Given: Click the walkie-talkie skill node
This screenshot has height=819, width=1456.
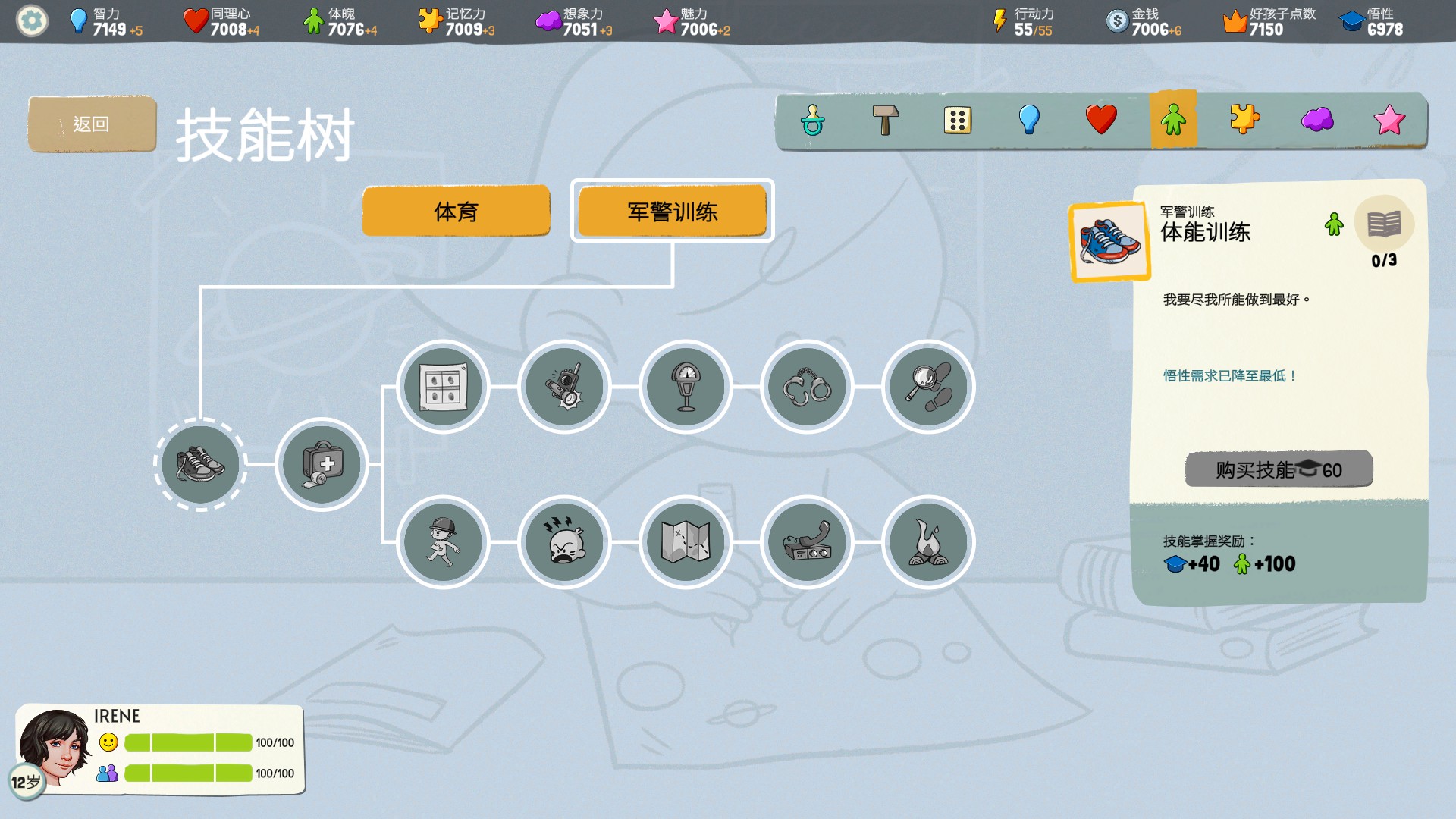Looking at the screenshot, I should click(x=564, y=387).
